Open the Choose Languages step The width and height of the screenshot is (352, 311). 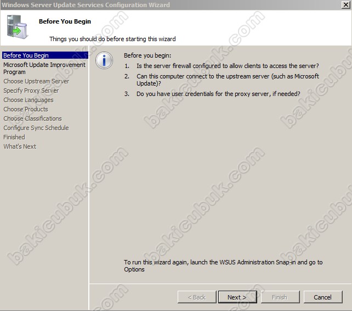29,100
